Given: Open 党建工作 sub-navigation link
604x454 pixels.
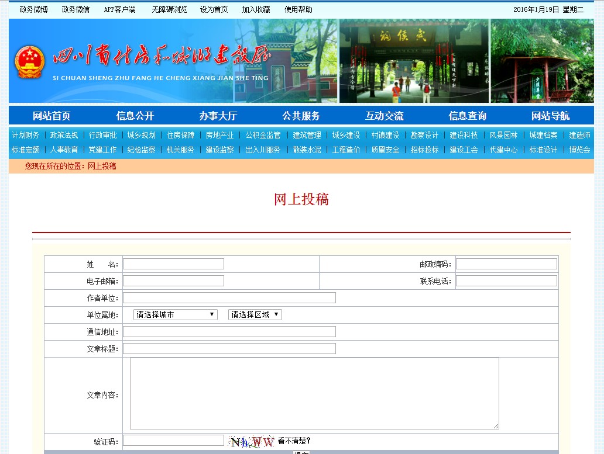Looking at the screenshot, I should [102, 150].
